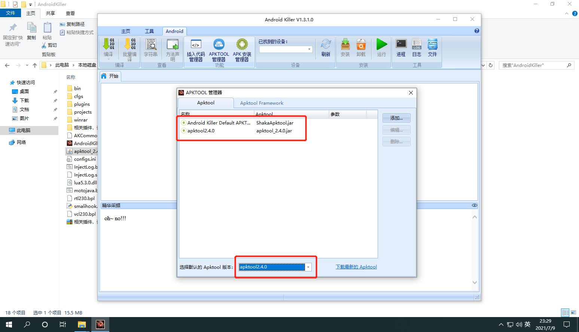This screenshot has width=579, height=332.
Task: Click the AndroidKiller search field
Action: [x=533, y=65]
